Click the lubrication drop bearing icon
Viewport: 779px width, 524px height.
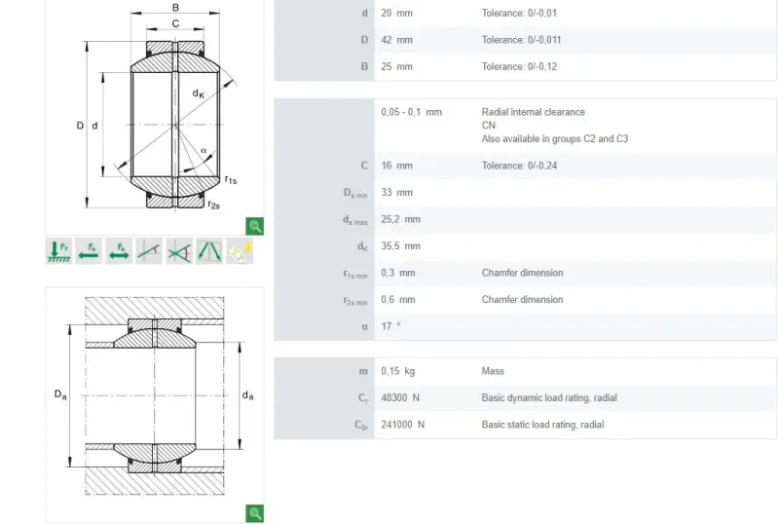point(240,251)
